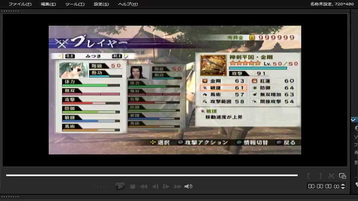Split clip with the scissors icon
This screenshot has height=201, width=358.
[331, 176]
